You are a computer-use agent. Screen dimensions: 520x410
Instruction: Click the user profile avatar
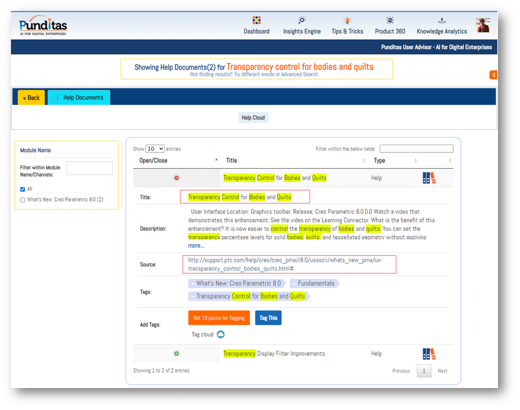[482, 25]
